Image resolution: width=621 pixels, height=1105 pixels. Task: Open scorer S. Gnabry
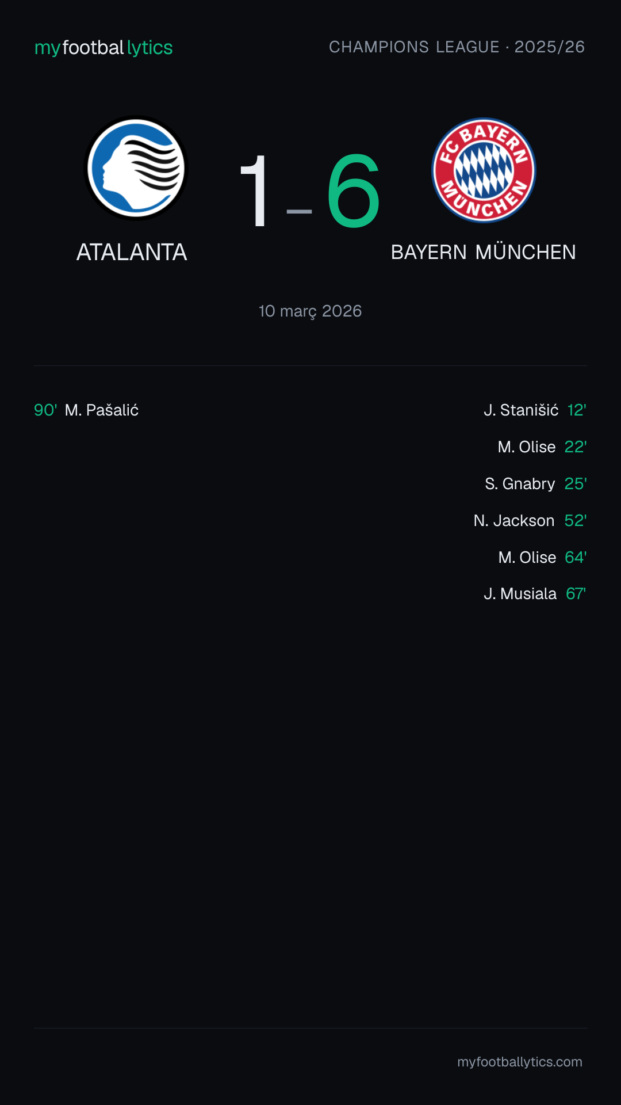coord(520,483)
